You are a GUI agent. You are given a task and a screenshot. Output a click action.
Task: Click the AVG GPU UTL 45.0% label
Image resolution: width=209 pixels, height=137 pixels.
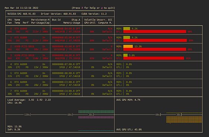pyautogui.click(x=129, y=130)
